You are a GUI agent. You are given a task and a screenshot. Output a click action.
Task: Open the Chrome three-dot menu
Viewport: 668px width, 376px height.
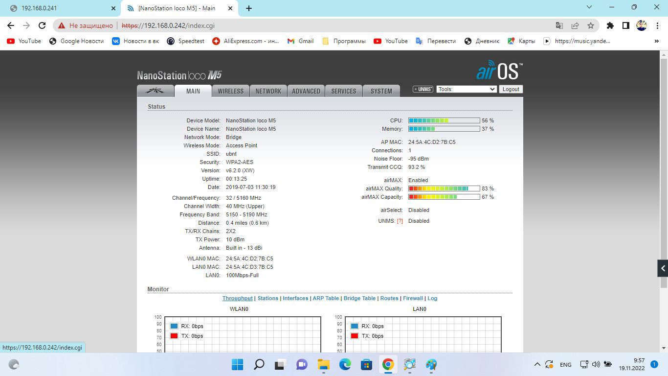[x=657, y=25]
